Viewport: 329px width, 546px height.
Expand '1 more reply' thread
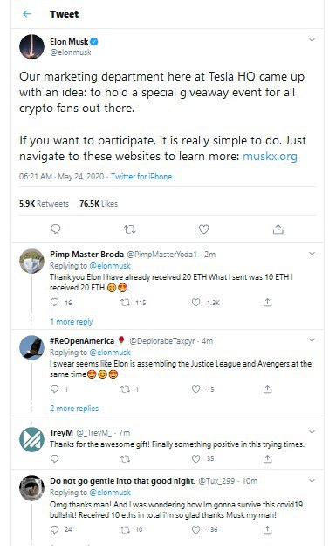[x=72, y=322]
